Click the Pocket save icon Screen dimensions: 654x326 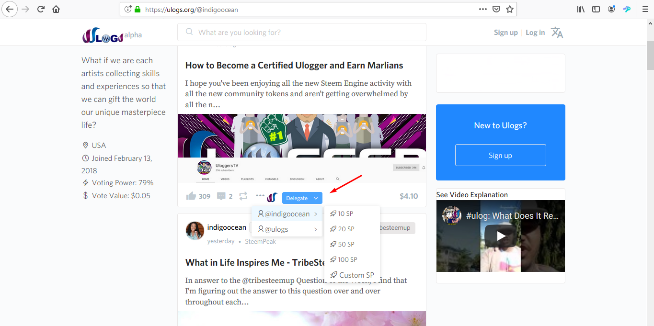[x=497, y=9]
